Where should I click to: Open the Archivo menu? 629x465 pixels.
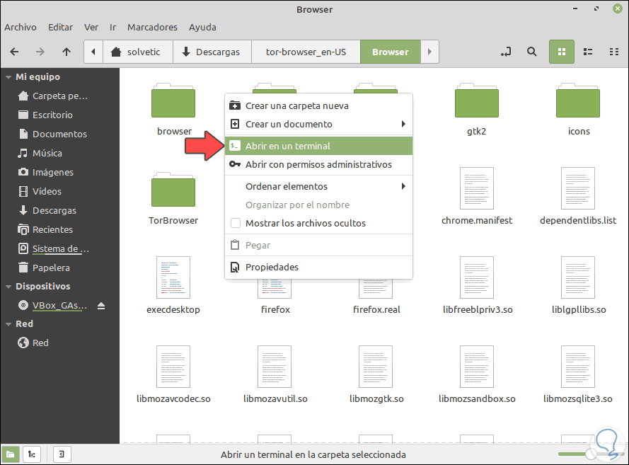tap(21, 28)
